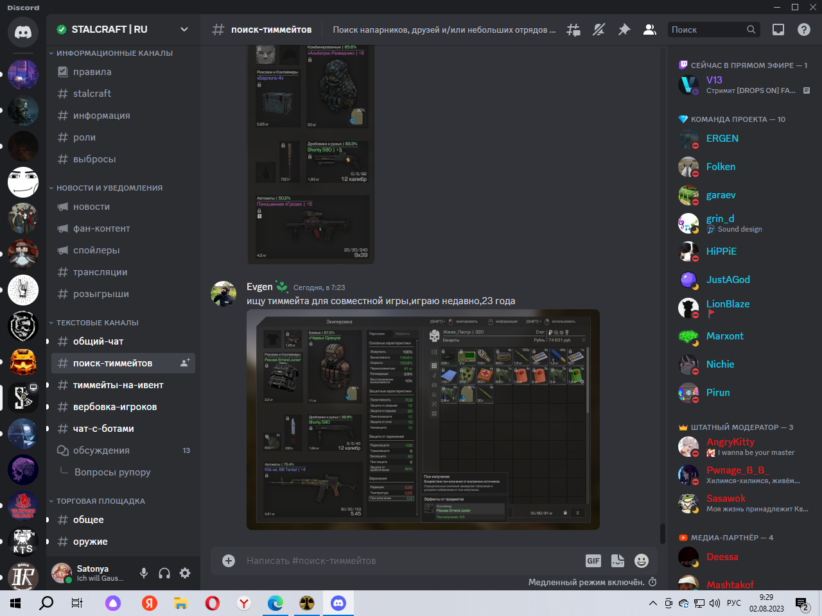
Task: Open File Explorer from taskbar
Action: pos(181,603)
